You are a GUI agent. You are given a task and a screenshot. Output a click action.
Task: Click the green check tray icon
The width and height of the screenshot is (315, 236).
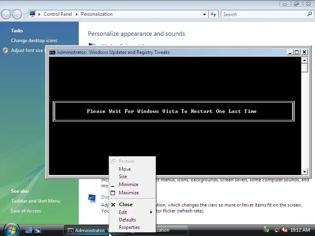coord(267,229)
